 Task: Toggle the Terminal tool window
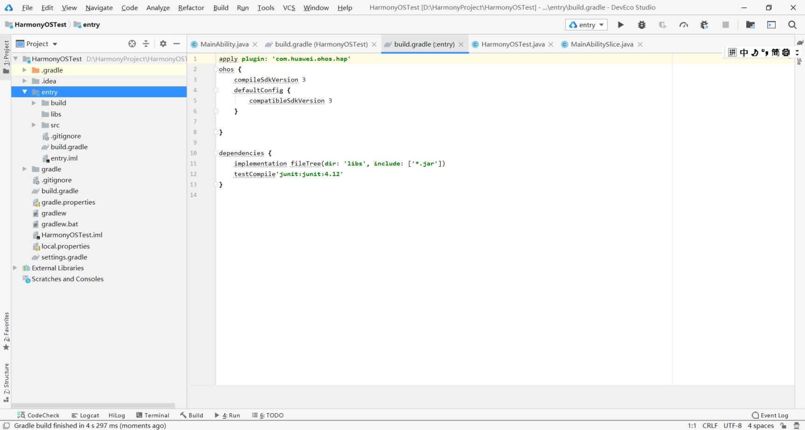click(152, 415)
